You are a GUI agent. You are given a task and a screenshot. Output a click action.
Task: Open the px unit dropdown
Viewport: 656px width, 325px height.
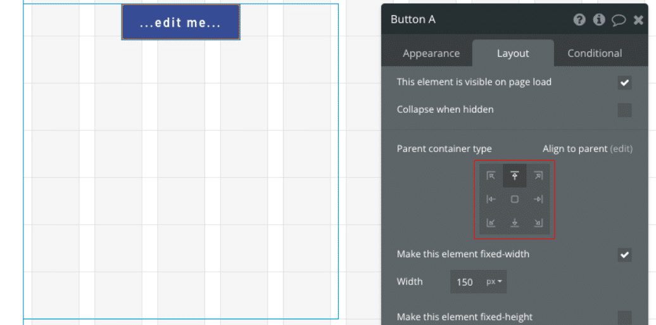[495, 282]
